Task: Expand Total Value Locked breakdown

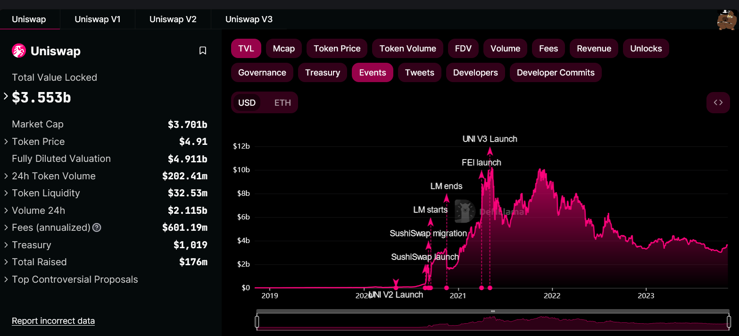Action: pos(6,96)
